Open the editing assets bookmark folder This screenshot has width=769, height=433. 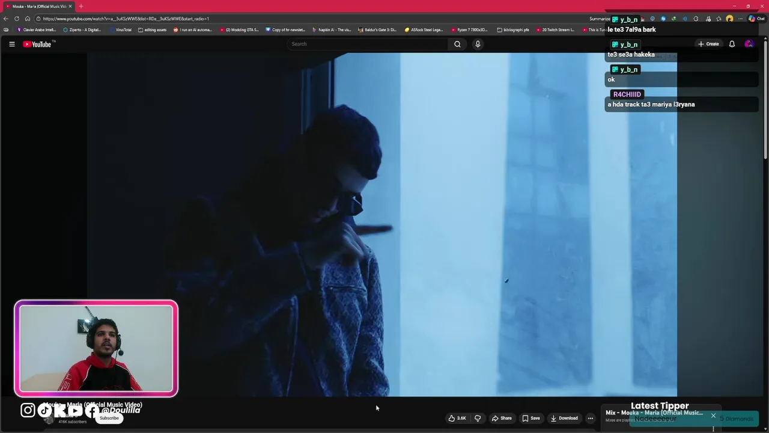coord(153,29)
